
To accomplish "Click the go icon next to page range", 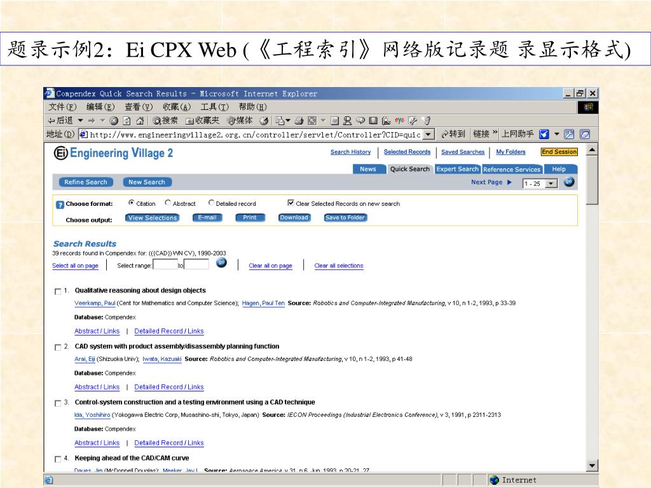I will pos(569,182).
